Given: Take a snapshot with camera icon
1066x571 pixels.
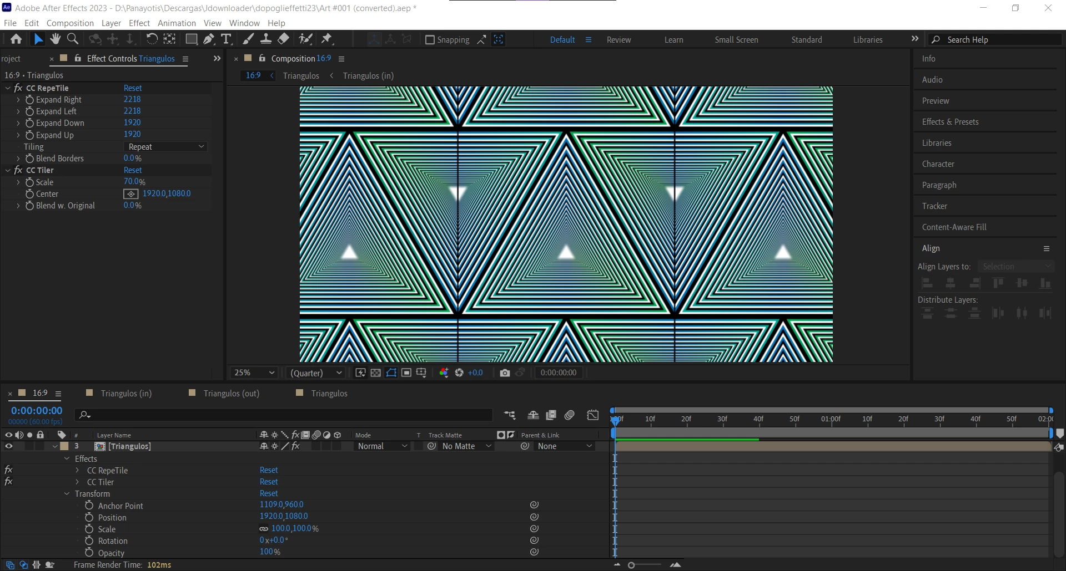Looking at the screenshot, I should point(505,373).
